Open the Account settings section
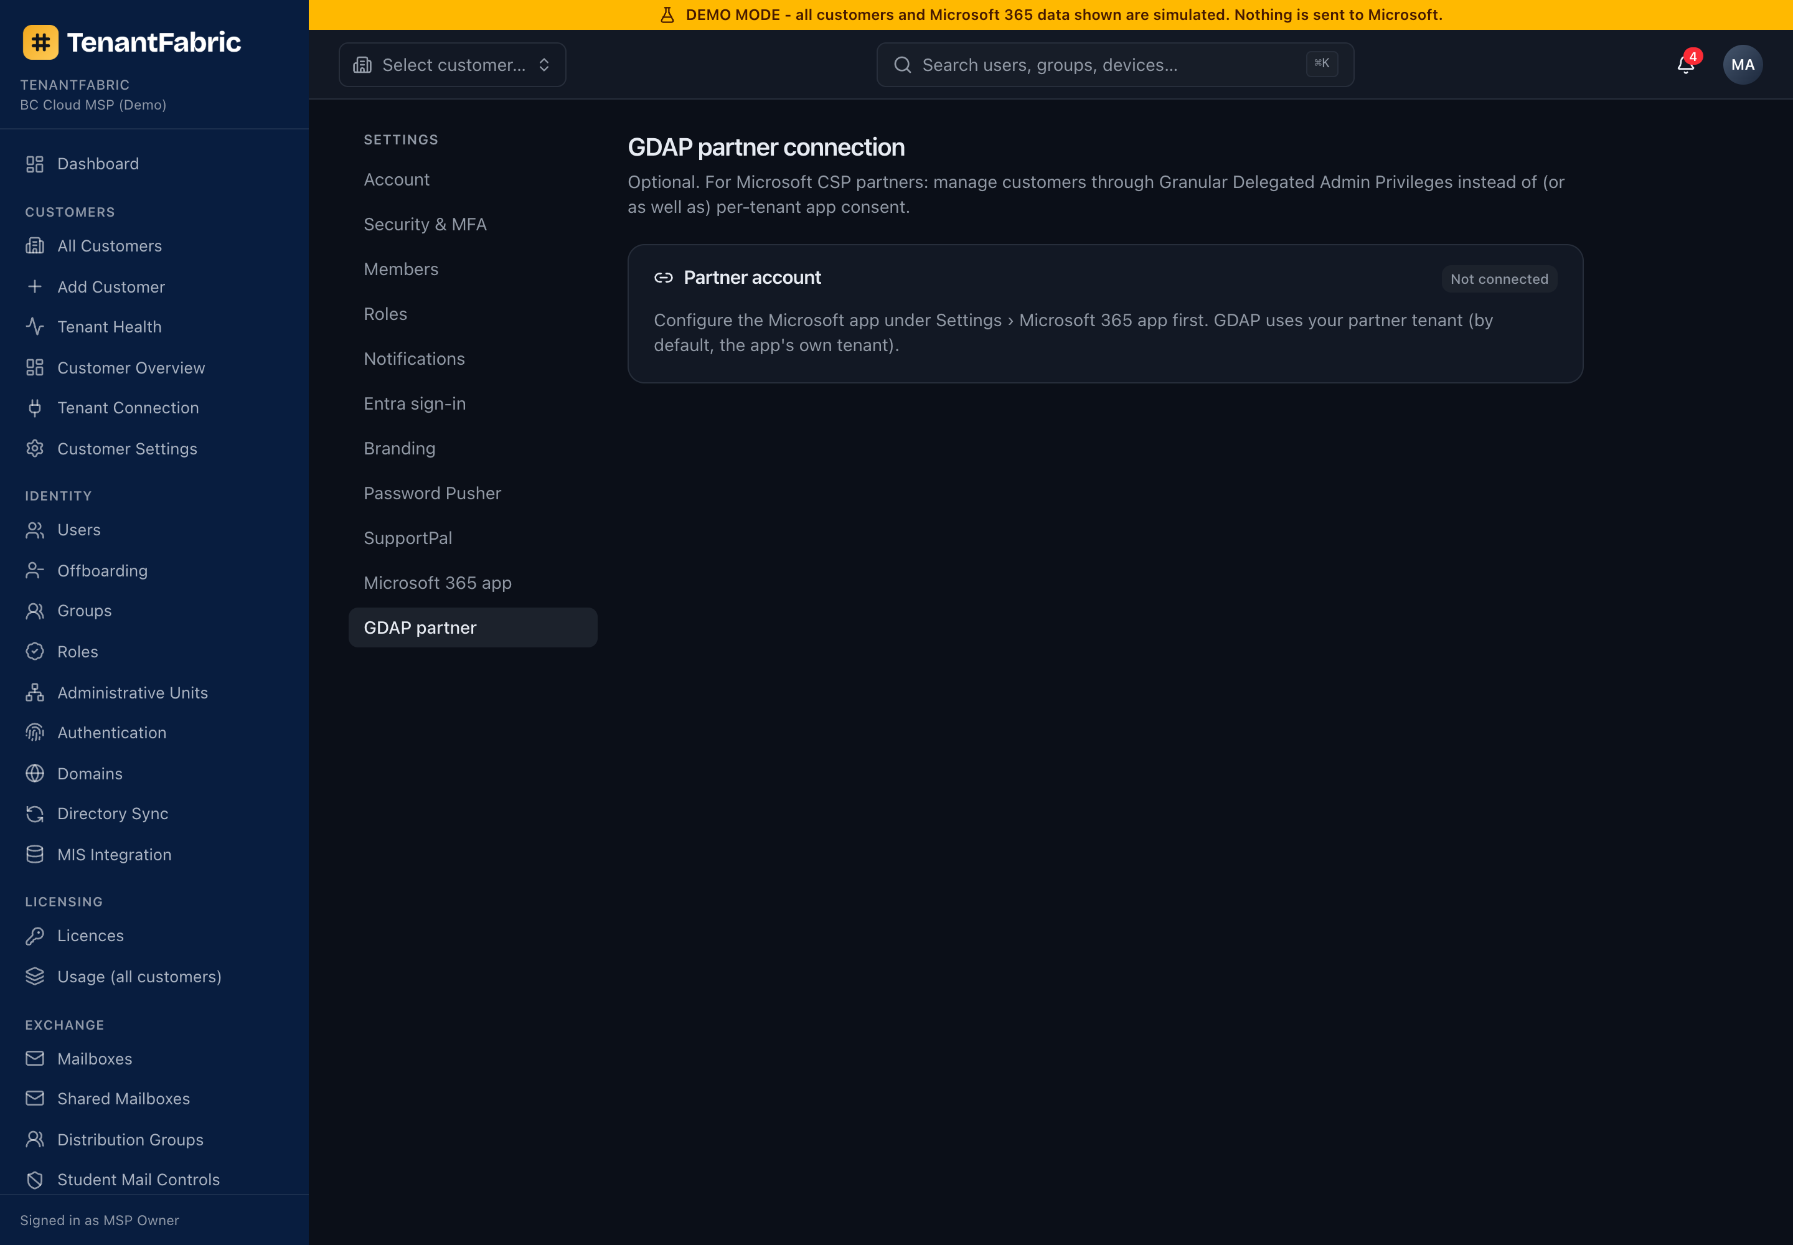Screen dimensions: 1793x1245 473,179
